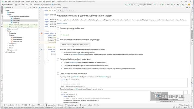Click the override gutter icon near onCreate

42,49
